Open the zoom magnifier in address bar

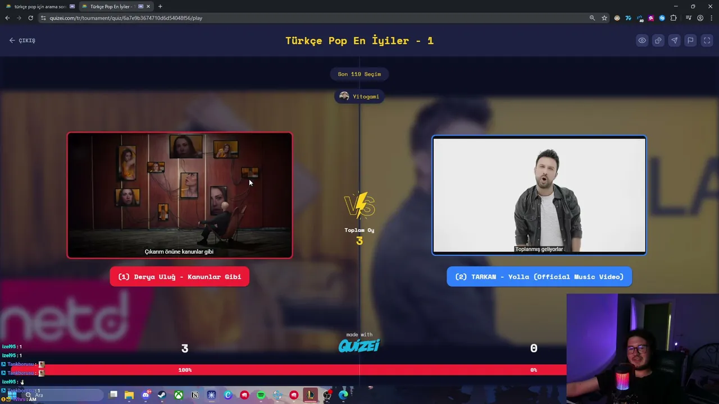[x=592, y=18]
